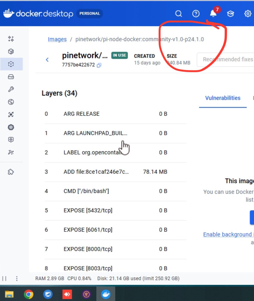Click the PERSONAL plan badge
The image size is (254, 301).
tap(89, 14)
